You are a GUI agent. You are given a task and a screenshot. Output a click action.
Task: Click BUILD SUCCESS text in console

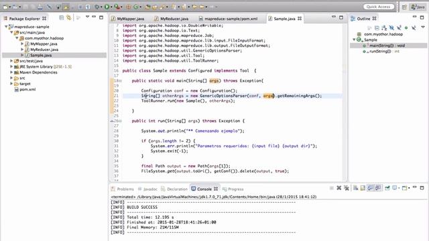click(142, 207)
